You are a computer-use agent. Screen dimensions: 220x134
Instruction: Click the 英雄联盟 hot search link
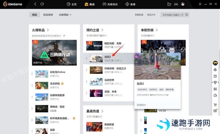point(139,15)
